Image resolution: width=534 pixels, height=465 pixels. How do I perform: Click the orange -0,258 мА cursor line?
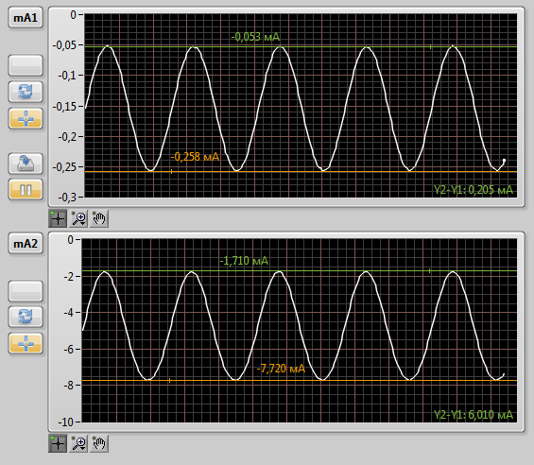click(301, 172)
